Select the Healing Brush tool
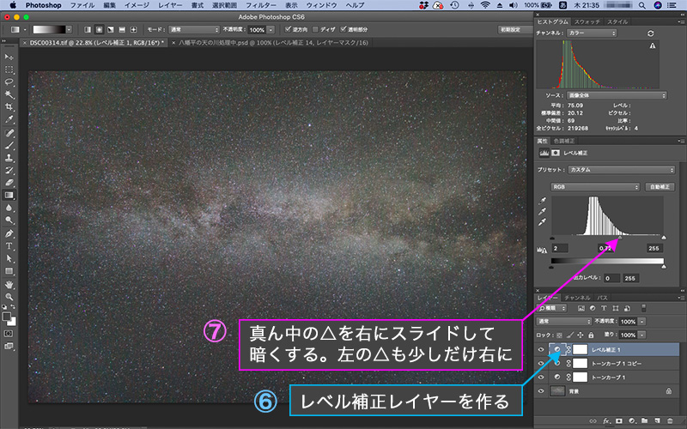This screenshot has height=429, width=687. click(9, 133)
